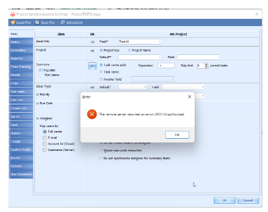268x212 pixels.
Task: Close the Error dialog with X
Action: pos(190,97)
